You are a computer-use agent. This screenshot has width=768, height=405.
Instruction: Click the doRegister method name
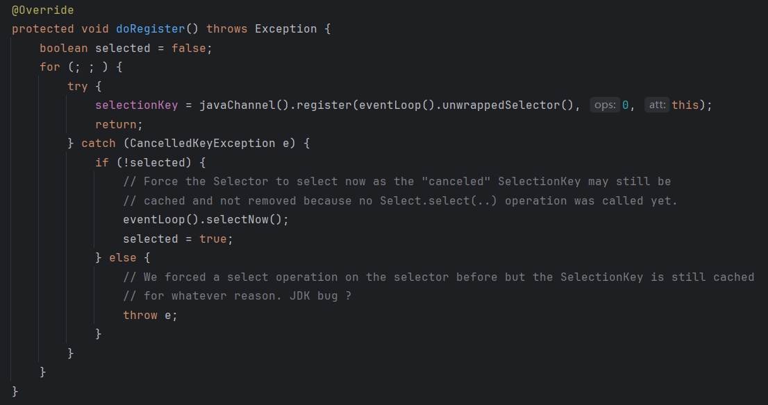(x=151, y=29)
